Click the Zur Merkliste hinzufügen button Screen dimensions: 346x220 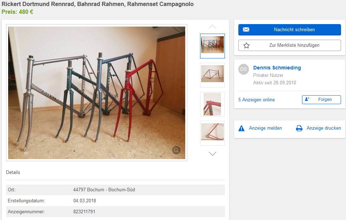pyautogui.click(x=294, y=45)
